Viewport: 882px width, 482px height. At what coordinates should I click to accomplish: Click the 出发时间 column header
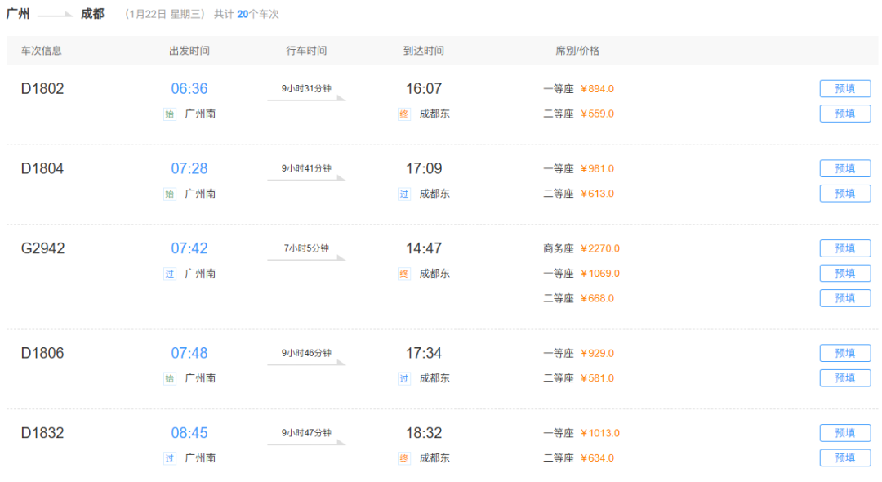pos(189,51)
